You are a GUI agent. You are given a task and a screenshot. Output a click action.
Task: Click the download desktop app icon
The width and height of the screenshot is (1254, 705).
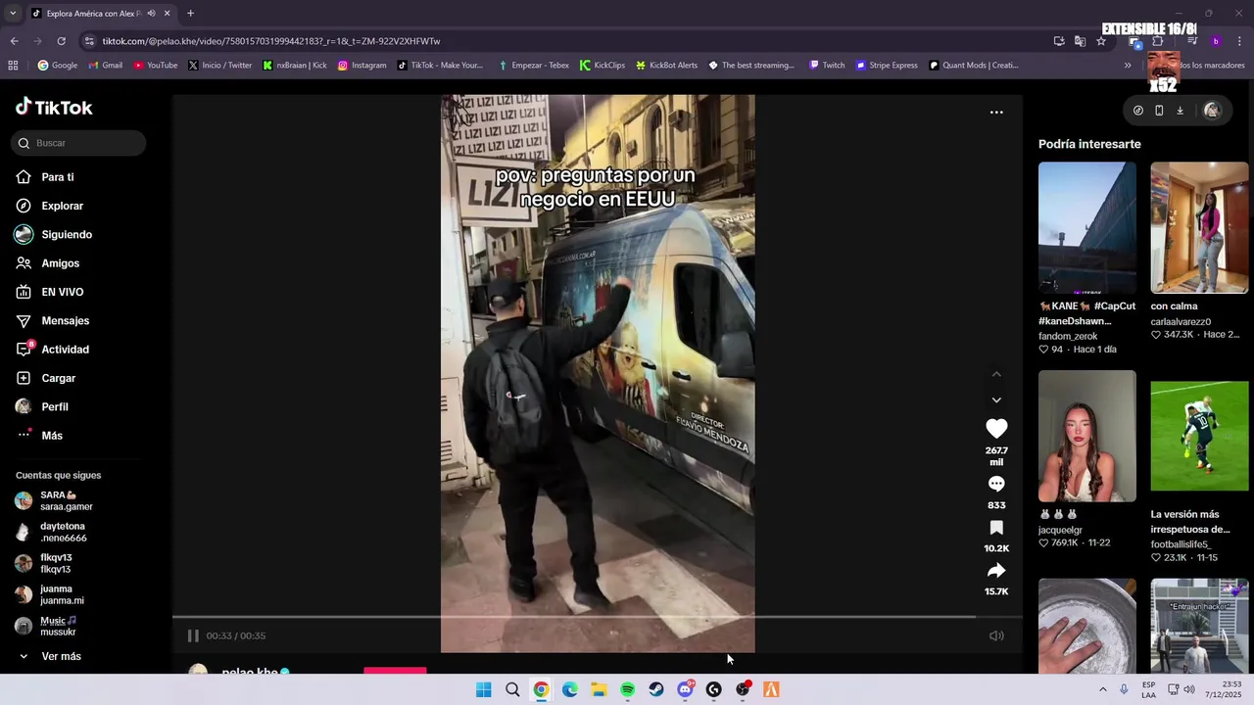click(1180, 111)
